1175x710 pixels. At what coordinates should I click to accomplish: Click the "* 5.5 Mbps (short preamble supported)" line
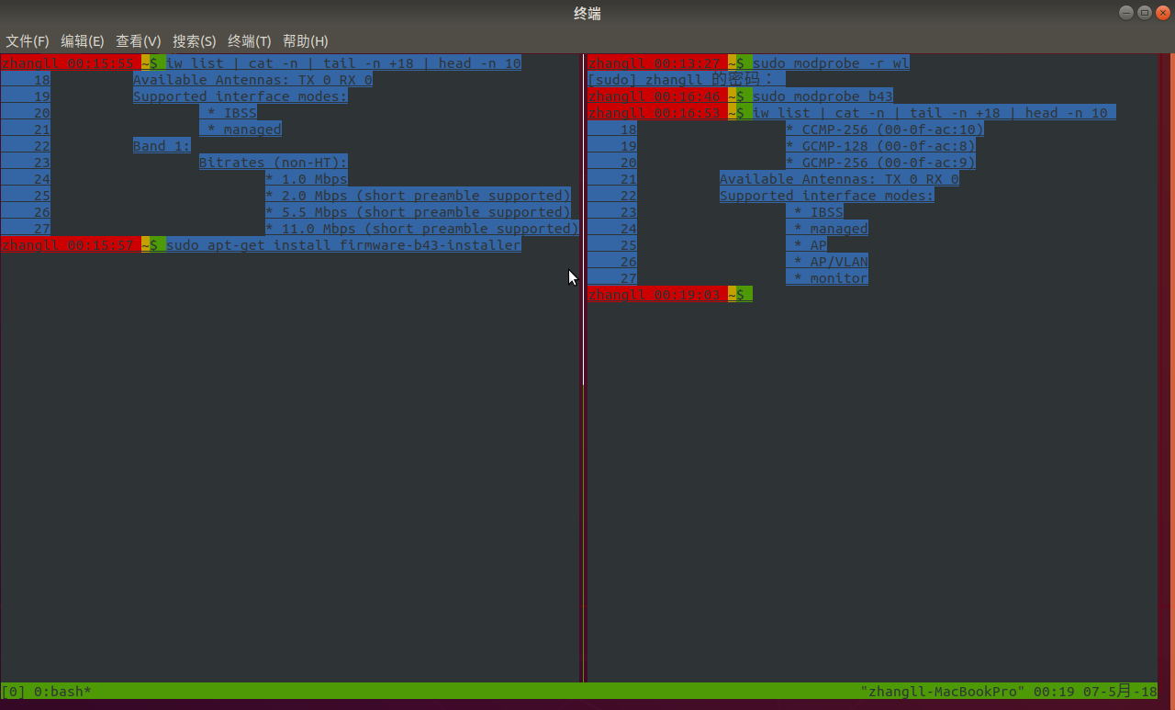(418, 212)
